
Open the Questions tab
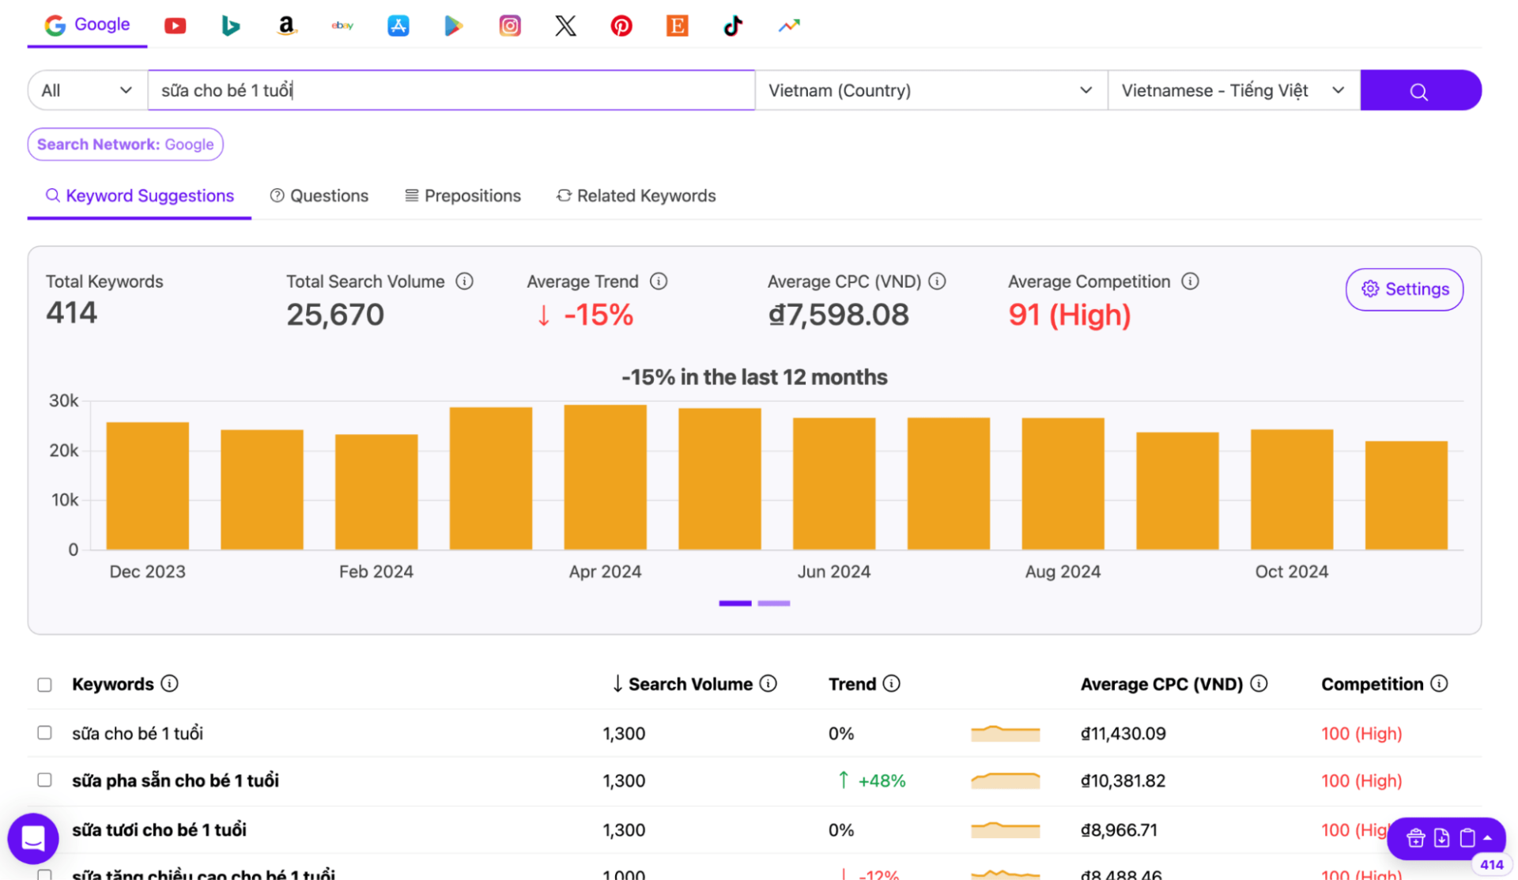point(319,195)
